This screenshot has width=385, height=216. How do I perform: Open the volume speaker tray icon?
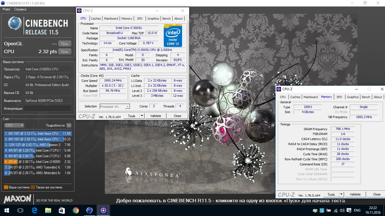(x=342, y=210)
